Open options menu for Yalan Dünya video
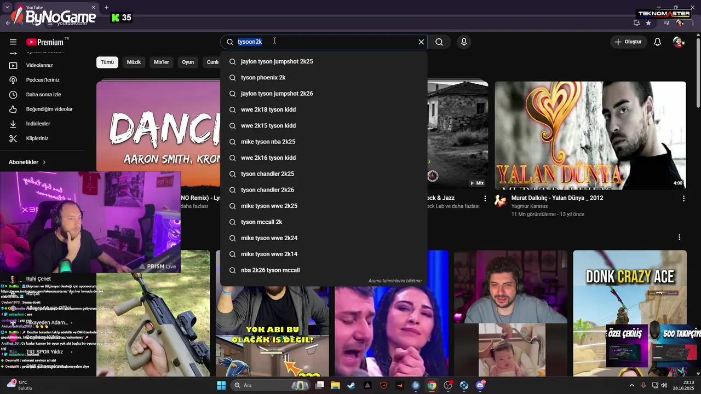Viewport: 701px width, 394px height. point(683,198)
